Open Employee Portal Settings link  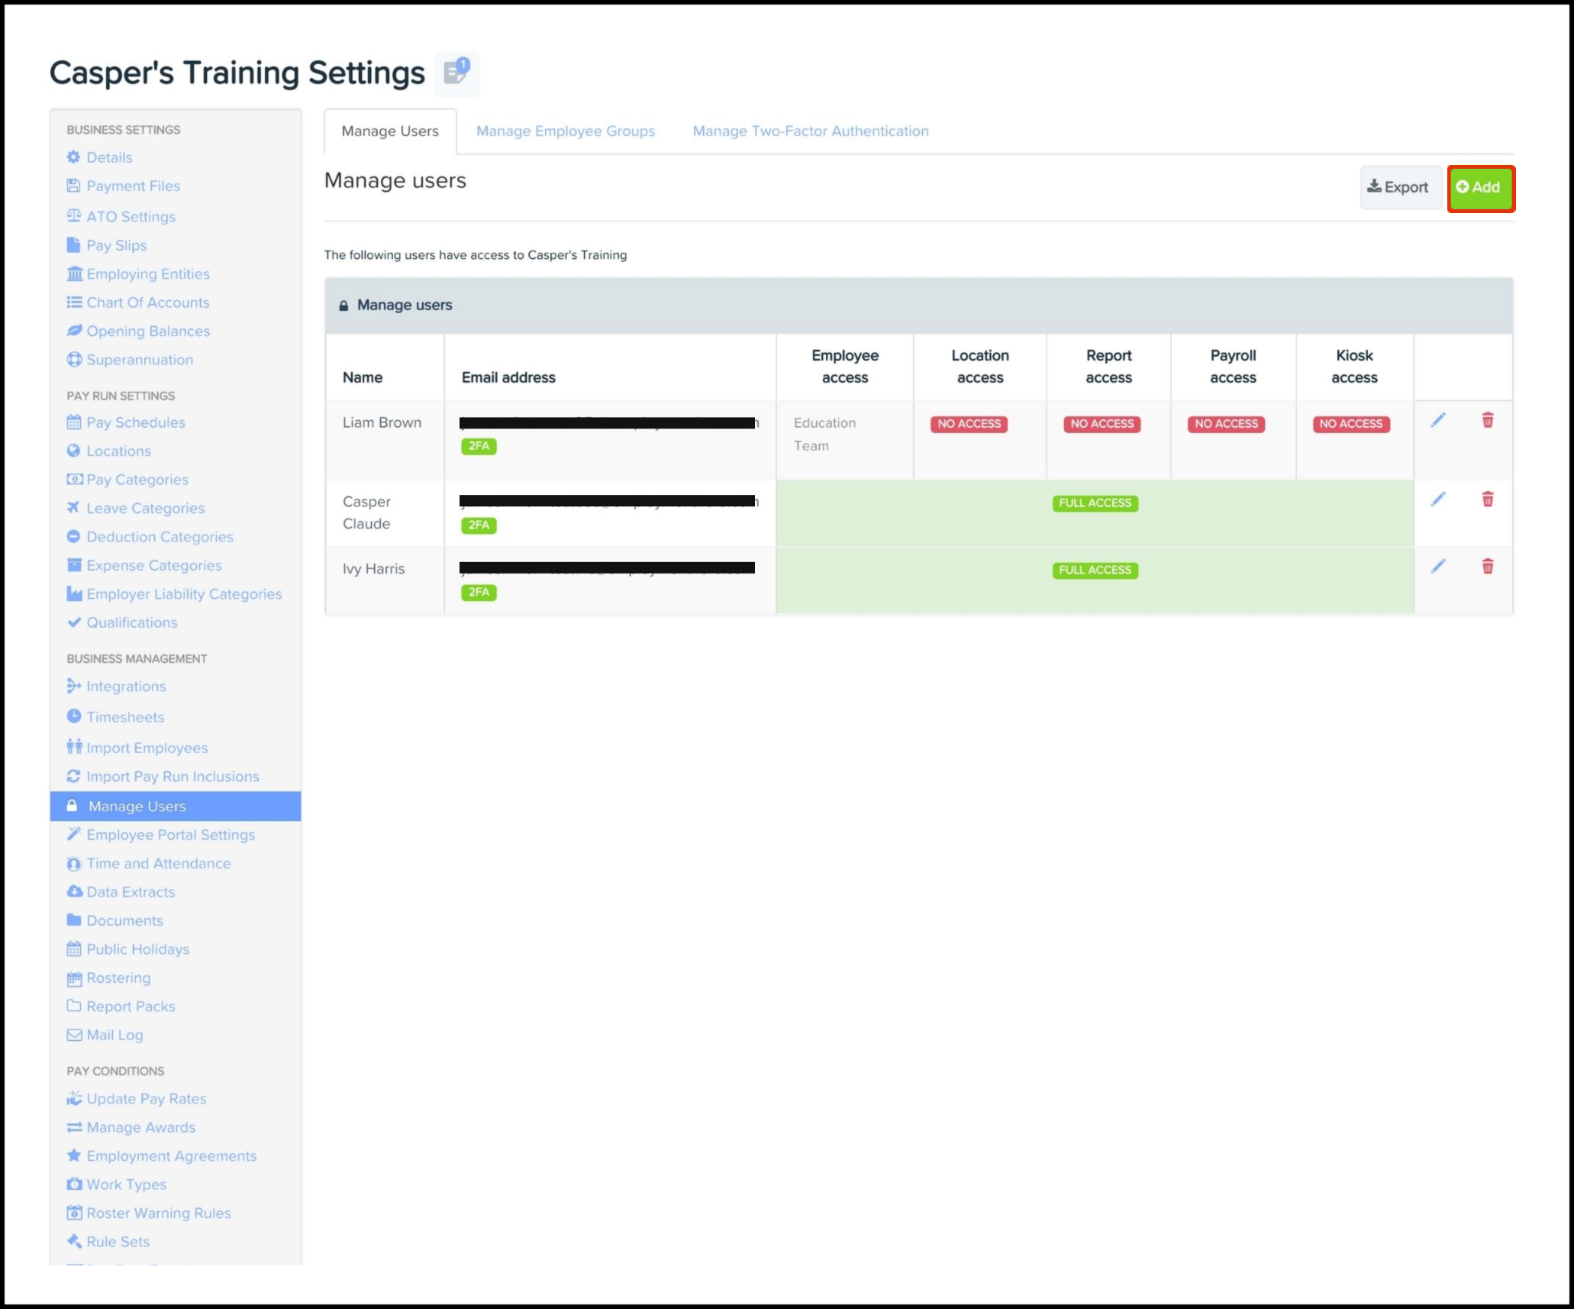tap(170, 835)
